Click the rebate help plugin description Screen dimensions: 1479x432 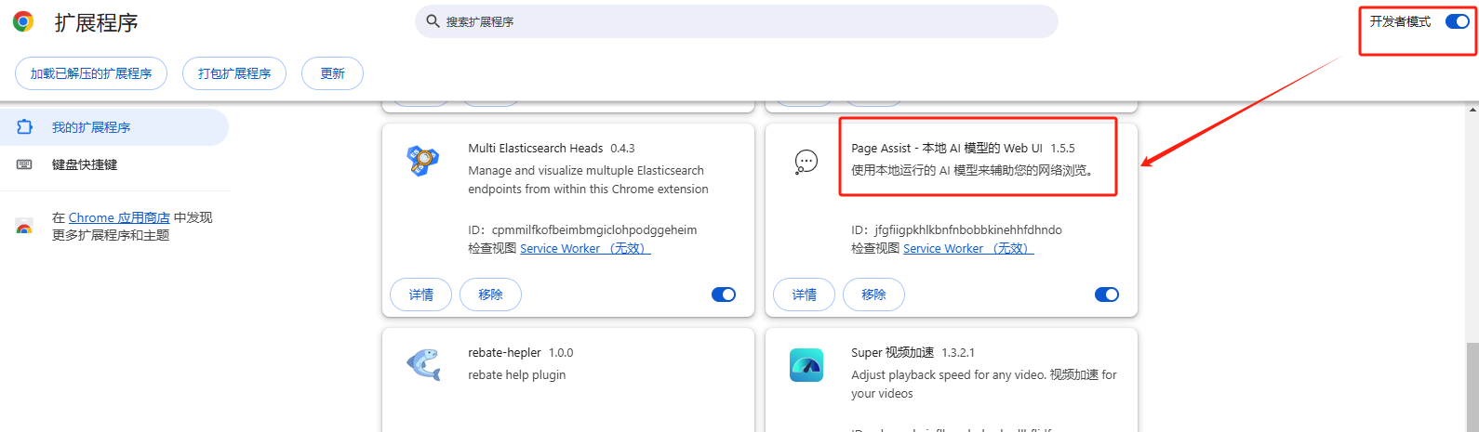click(517, 374)
